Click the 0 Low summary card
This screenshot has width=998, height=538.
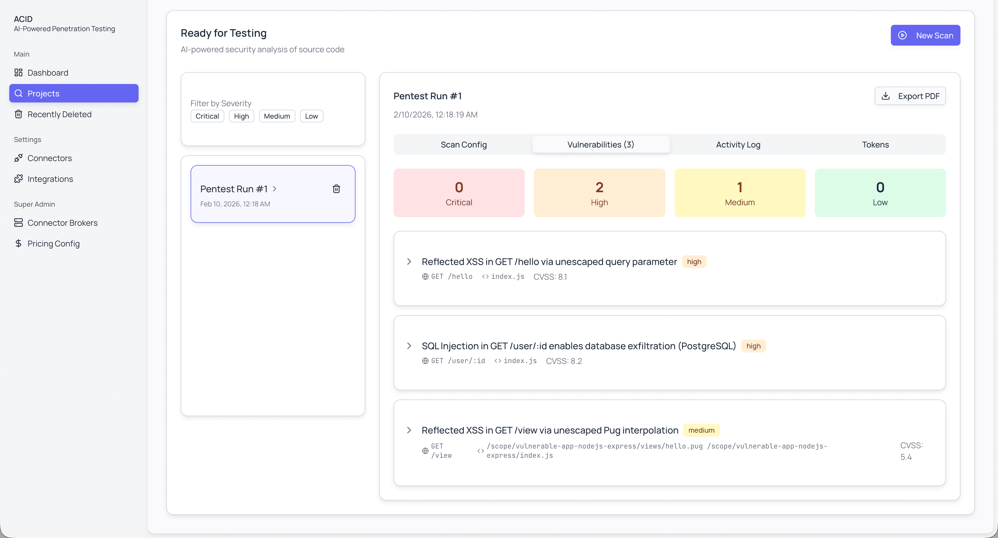point(880,193)
